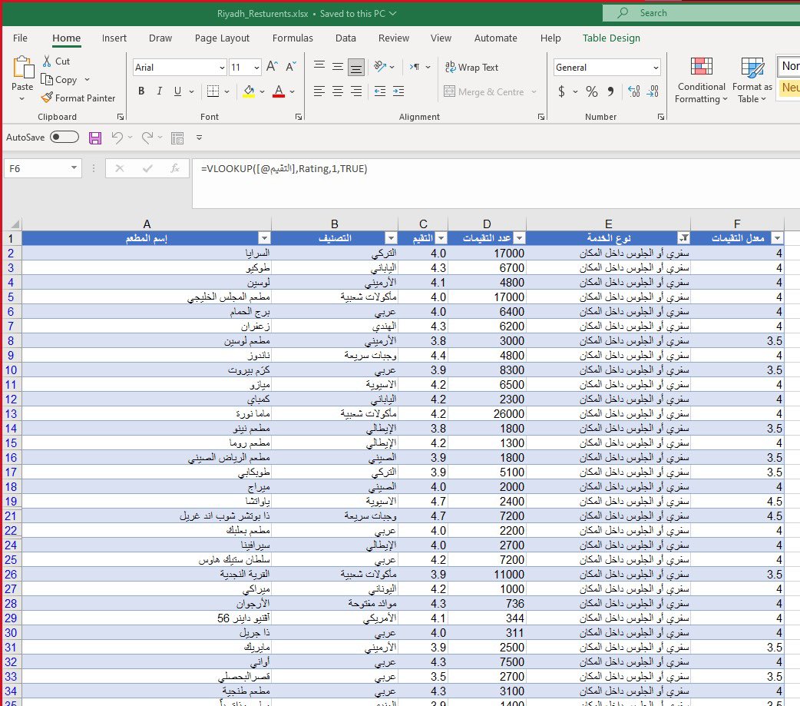Toggle Wrap Text
Image resolution: width=800 pixels, height=706 pixels.
(471, 68)
